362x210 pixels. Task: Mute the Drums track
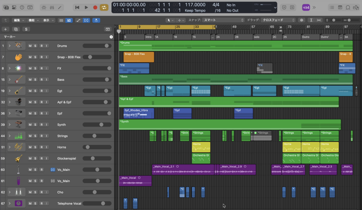click(x=30, y=46)
